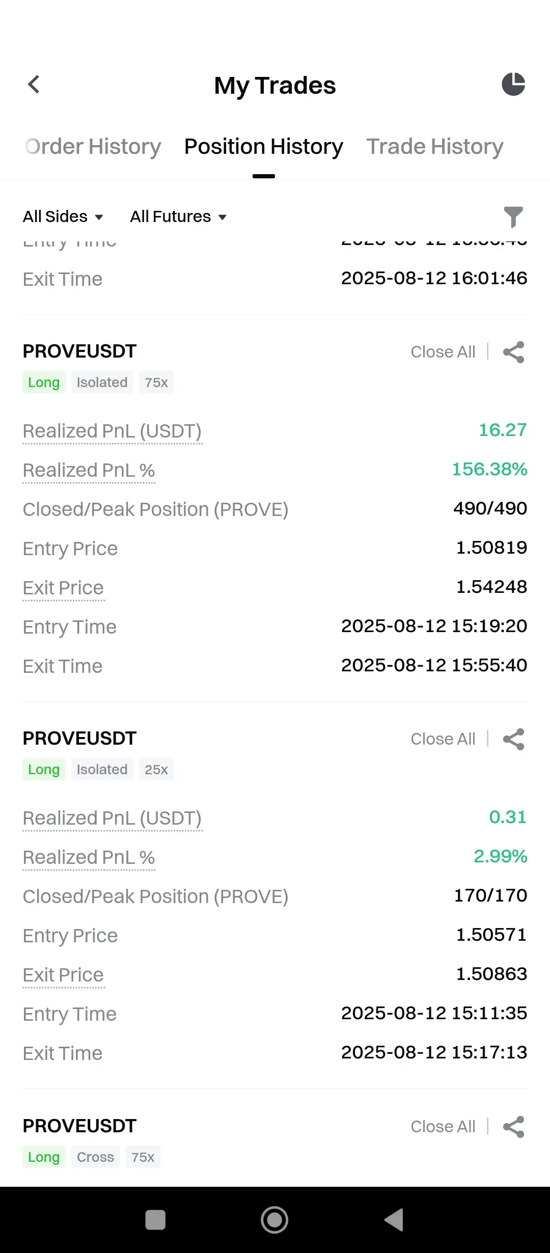Switch to Order History tab
The image size is (550, 1253).
[x=93, y=147]
